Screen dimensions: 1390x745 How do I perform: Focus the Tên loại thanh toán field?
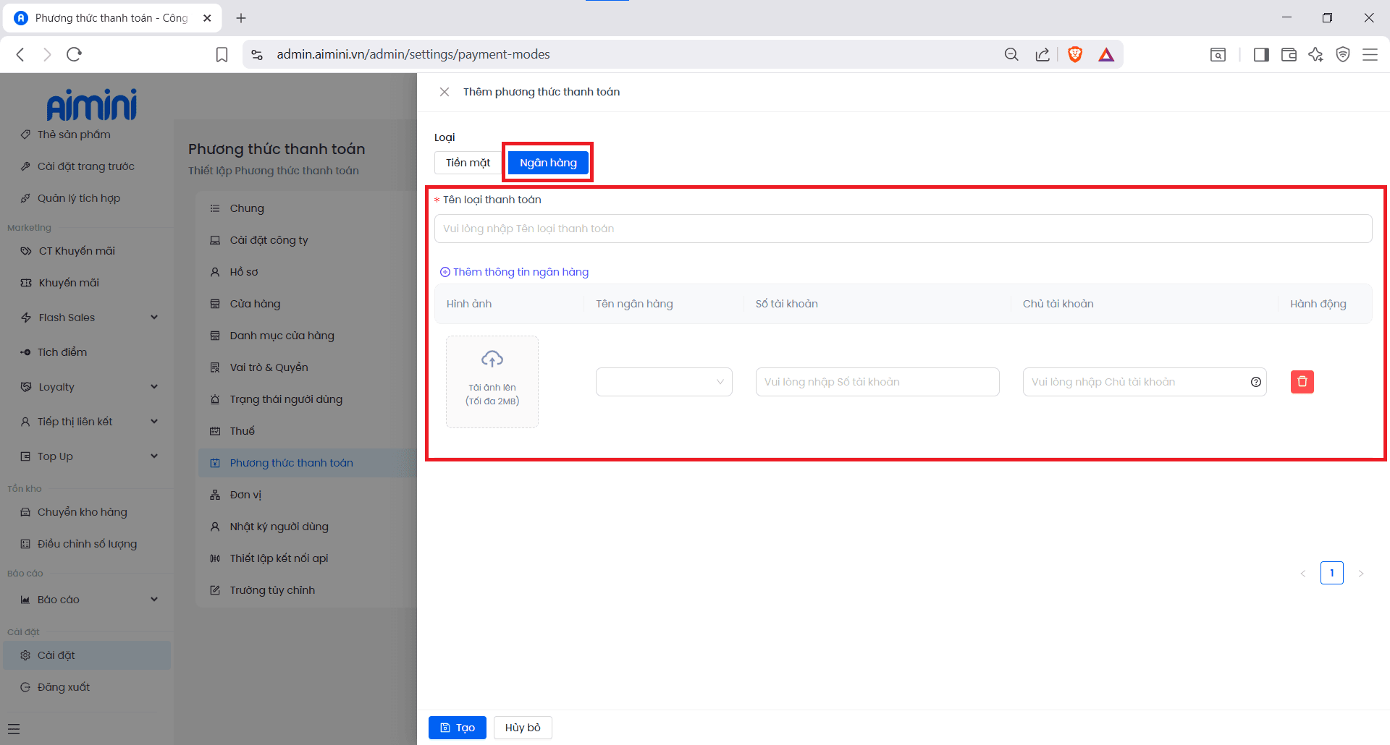[902, 229]
